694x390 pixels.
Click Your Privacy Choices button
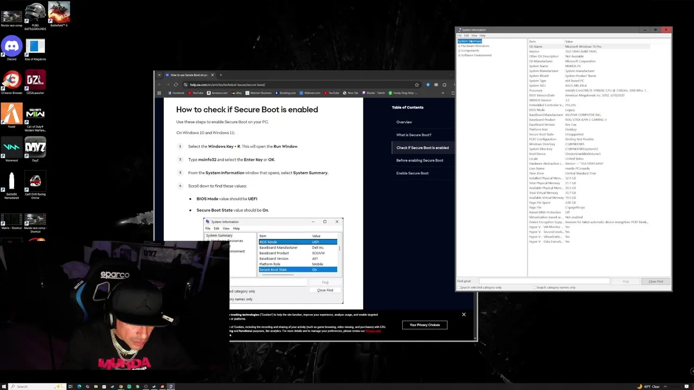[425, 325]
